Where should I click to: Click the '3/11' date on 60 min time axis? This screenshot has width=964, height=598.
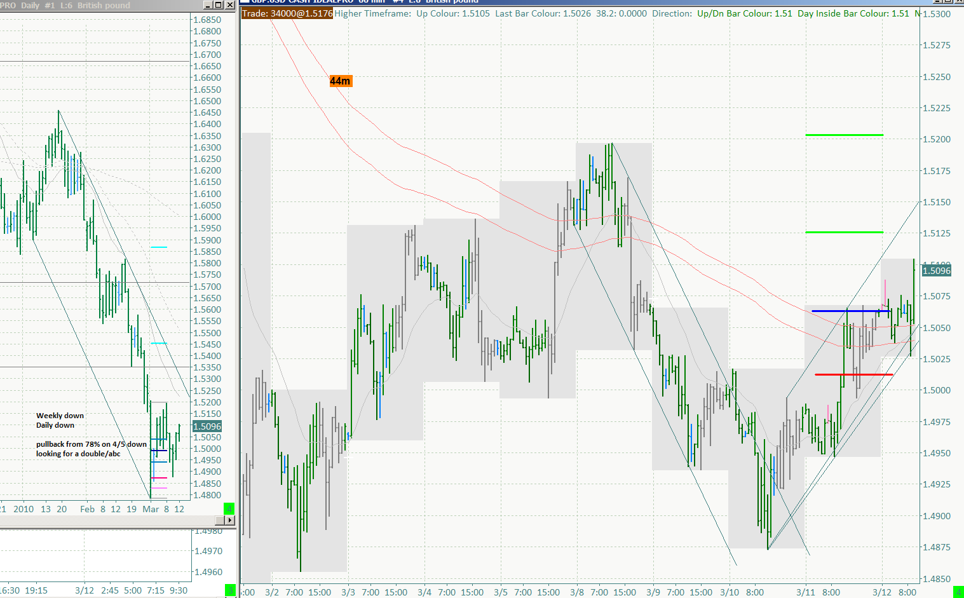pyautogui.click(x=806, y=592)
